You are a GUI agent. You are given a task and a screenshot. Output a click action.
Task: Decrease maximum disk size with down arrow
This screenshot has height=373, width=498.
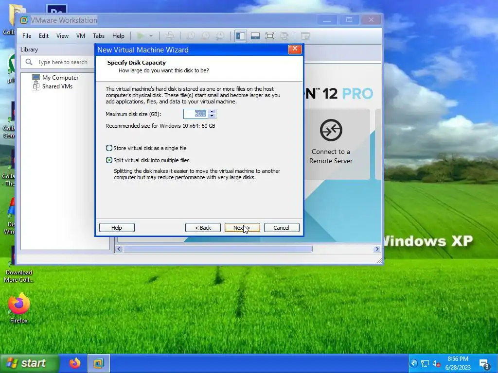coord(212,117)
